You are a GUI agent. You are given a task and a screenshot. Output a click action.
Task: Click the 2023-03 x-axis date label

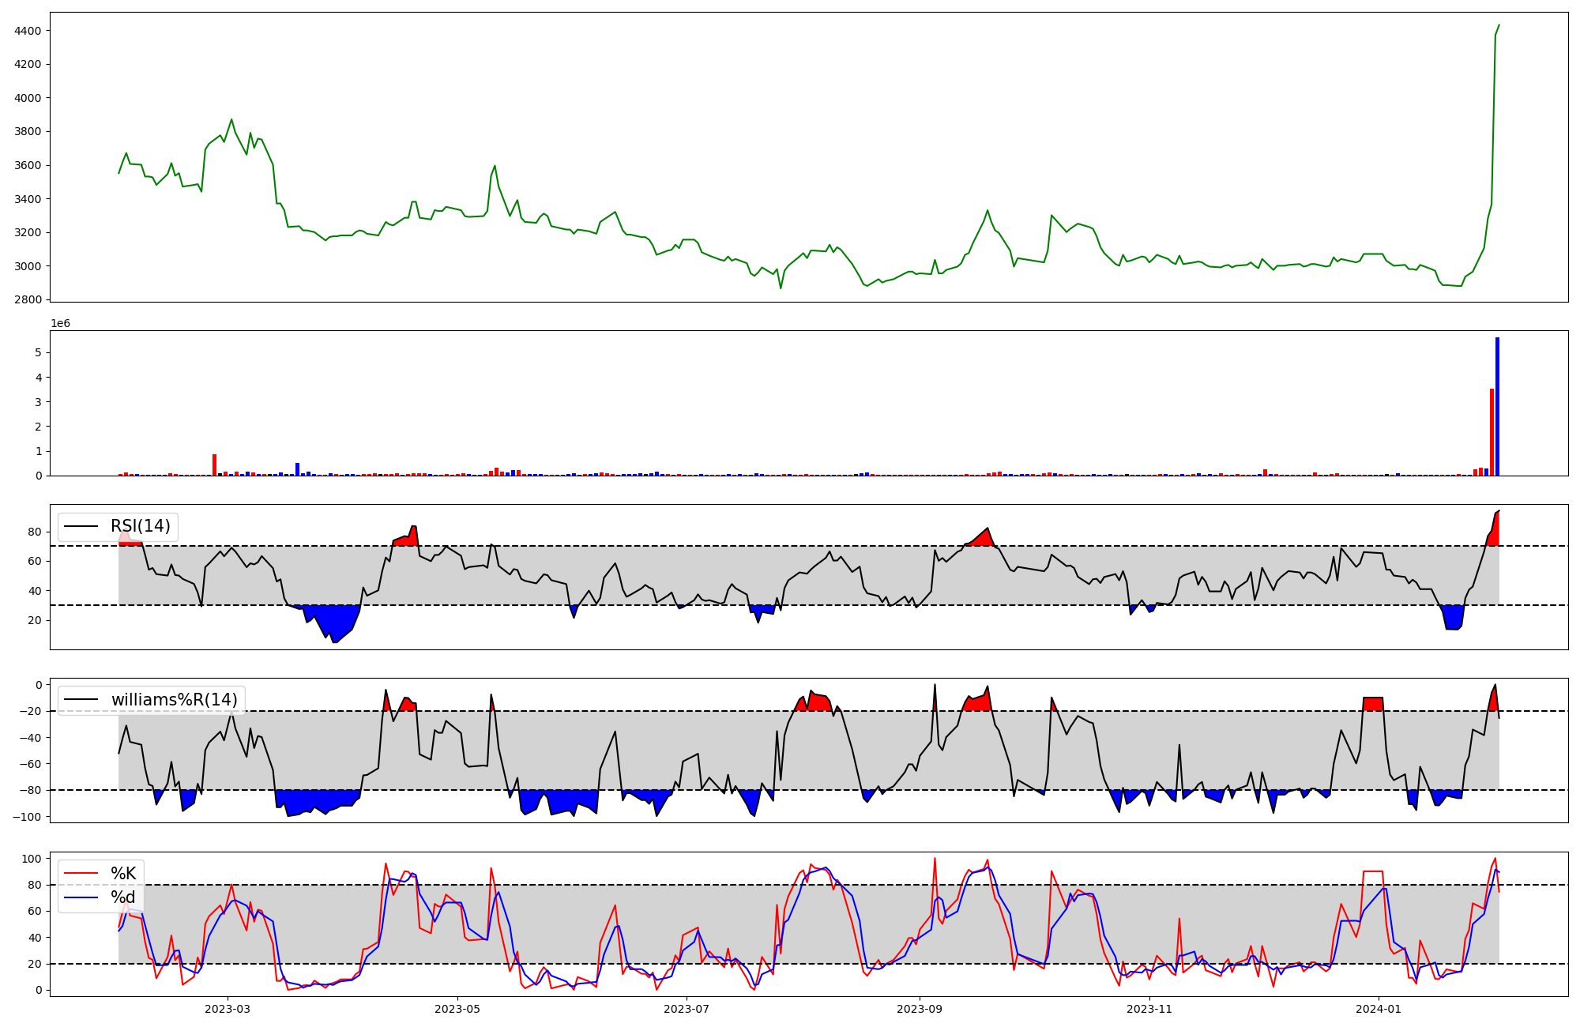pyautogui.click(x=228, y=1009)
